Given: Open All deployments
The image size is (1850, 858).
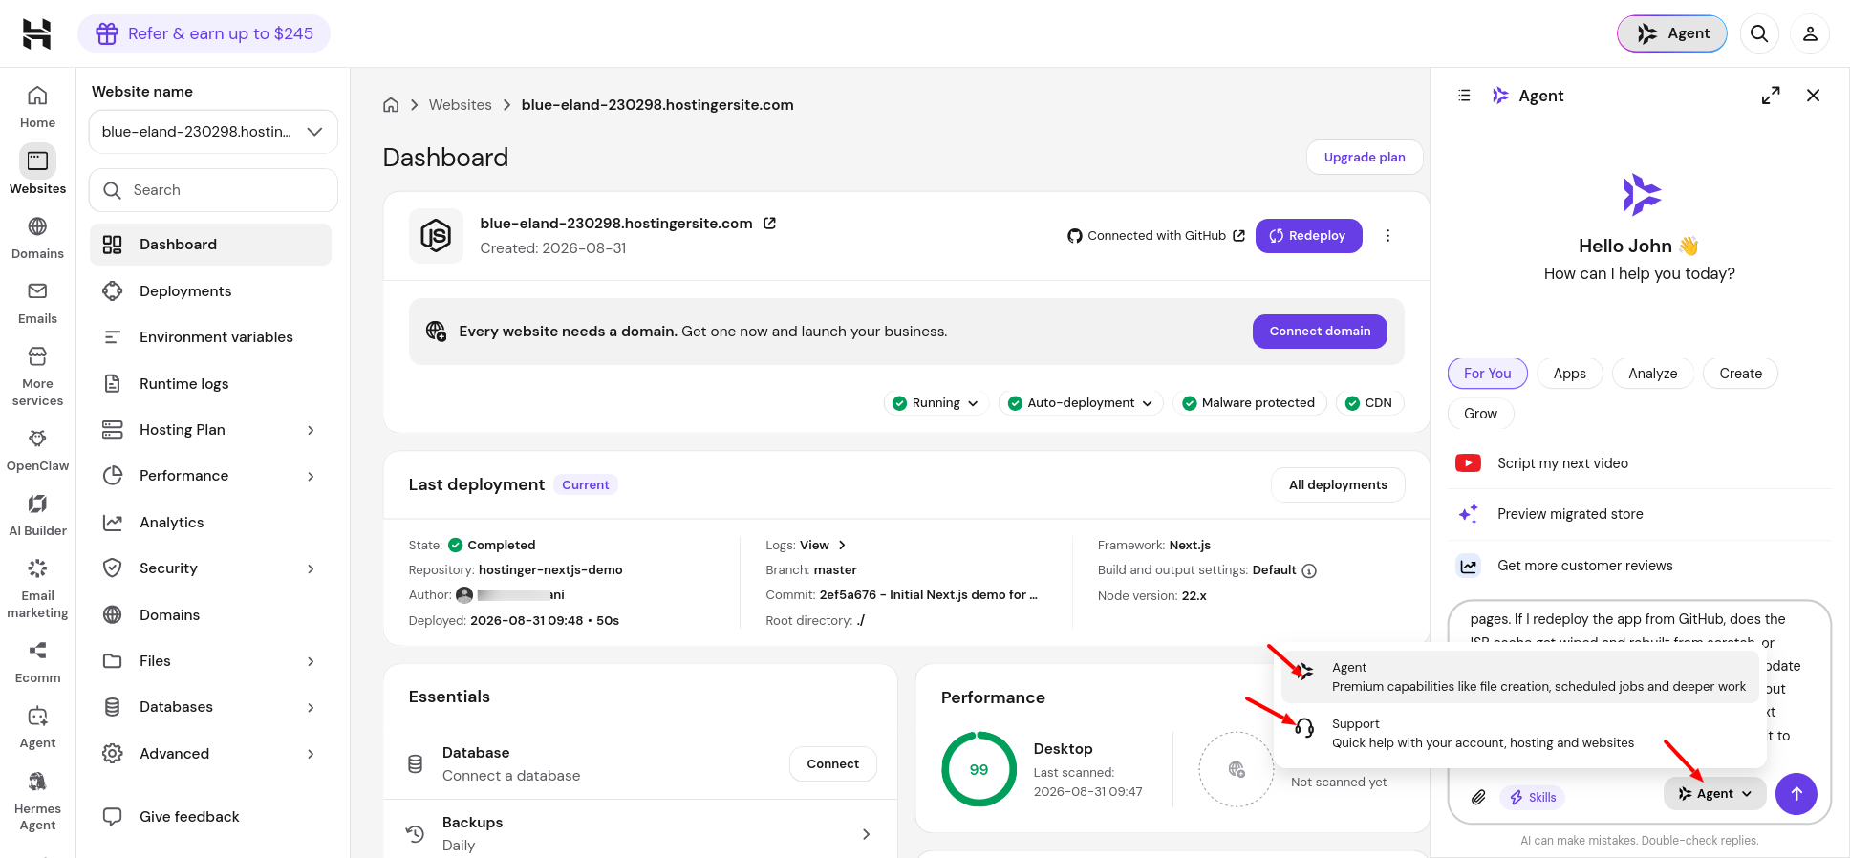Looking at the screenshot, I should click(1338, 485).
